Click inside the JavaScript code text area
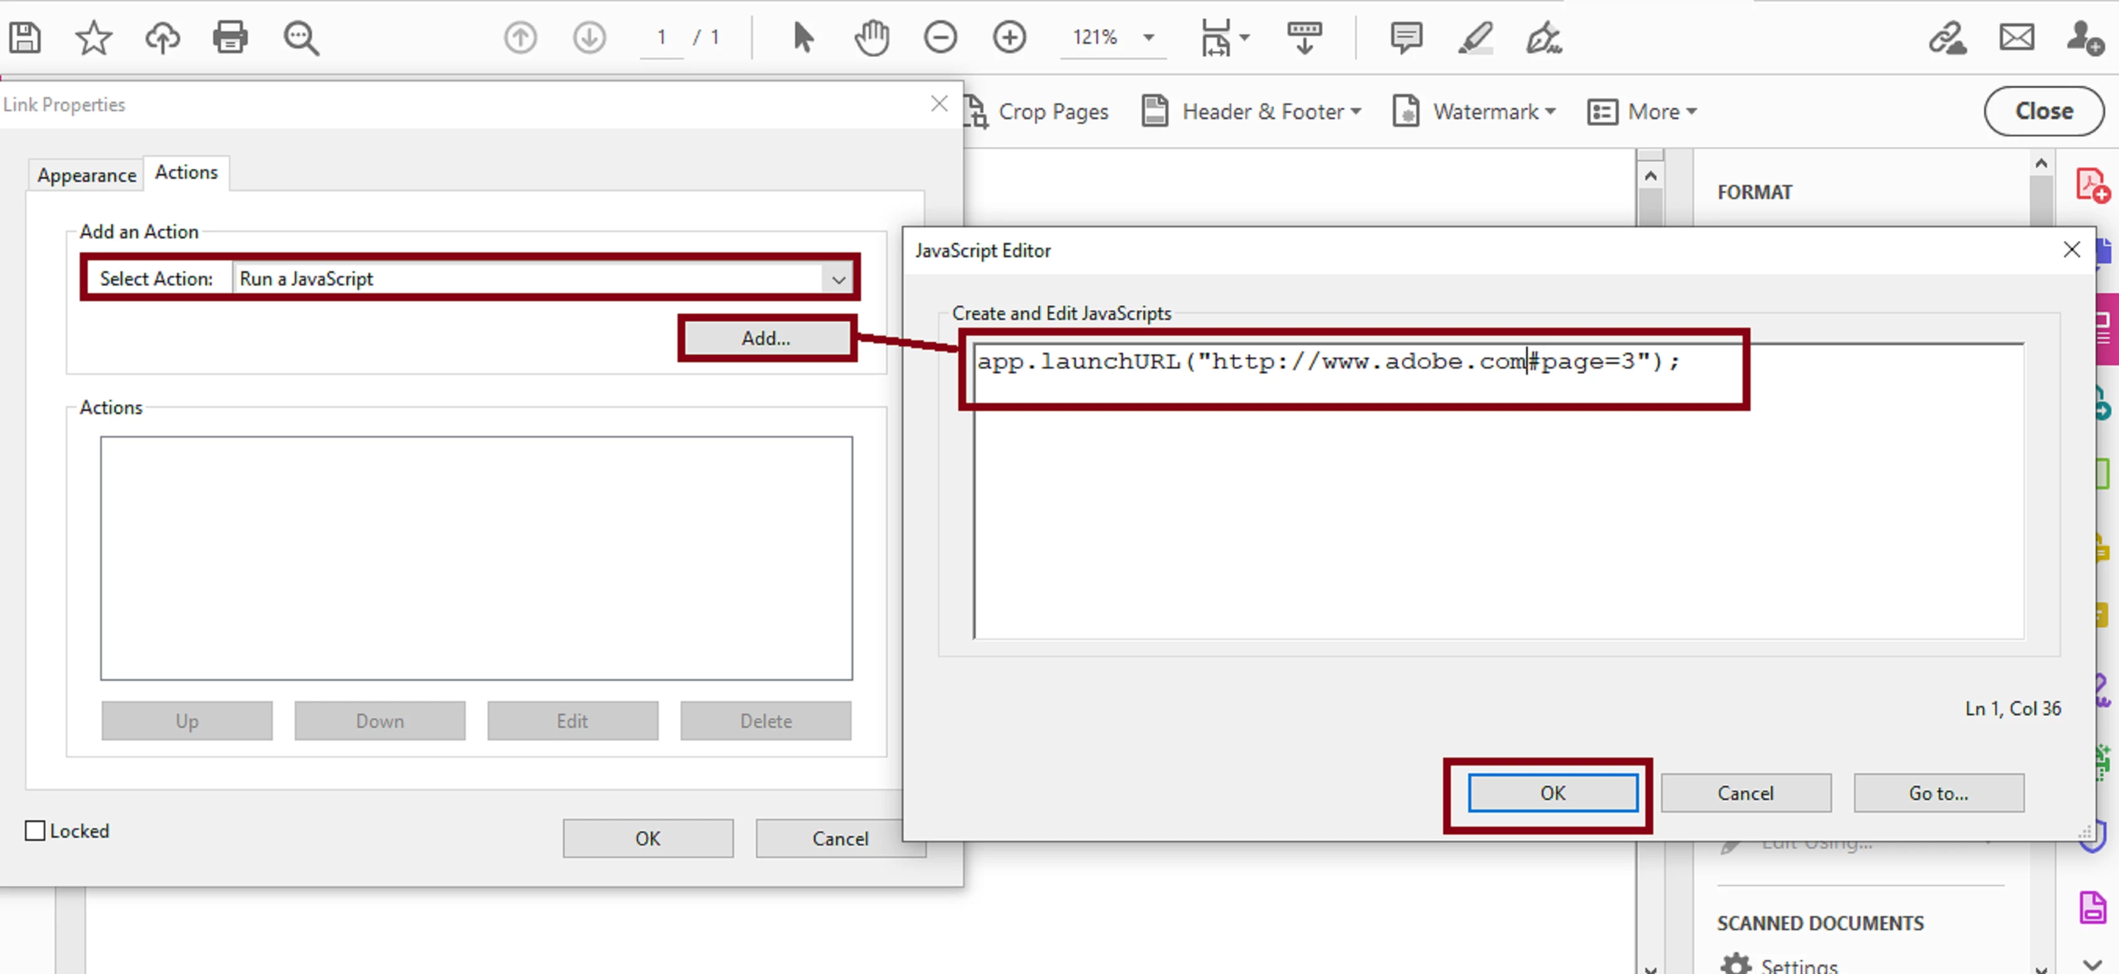2119x974 pixels. [1497, 510]
